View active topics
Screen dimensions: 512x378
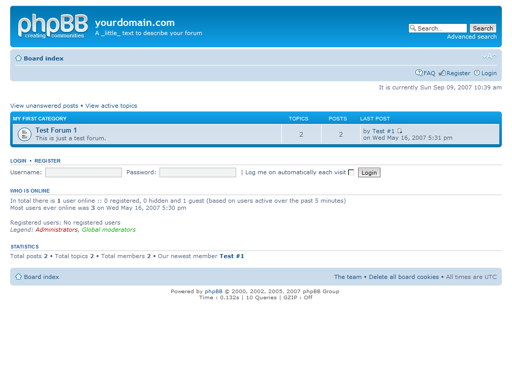tap(111, 106)
